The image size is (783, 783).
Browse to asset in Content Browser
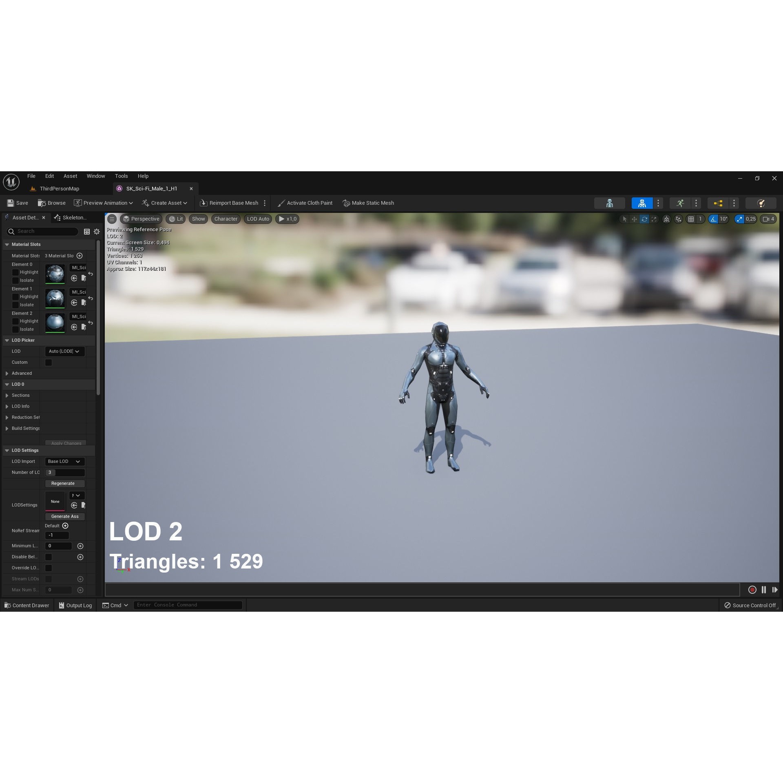coord(52,203)
